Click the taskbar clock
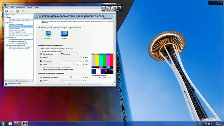Viewport: 224px width, 126px height. click(218, 124)
